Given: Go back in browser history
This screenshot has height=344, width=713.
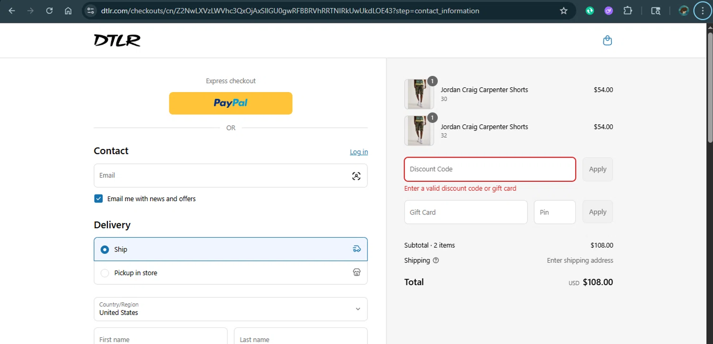Looking at the screenshot, I should tap(12, 10).
